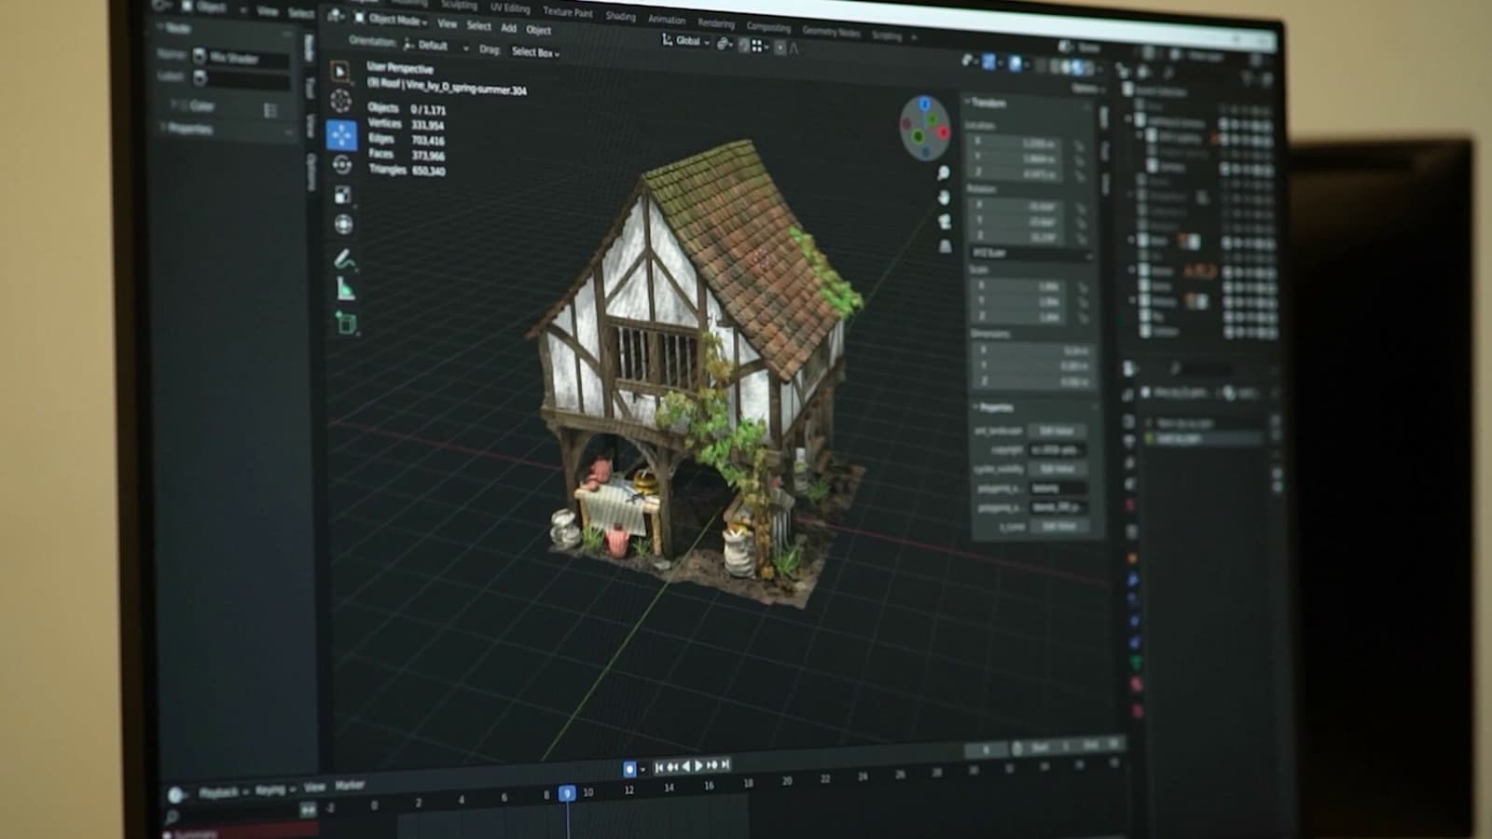Screen dimensions: 1492x839
Task: Select the Annotate tool
Action: (x=344, y=259)
